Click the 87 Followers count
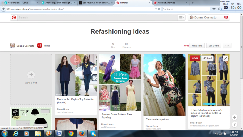243x137 pixels. [126, 46]
